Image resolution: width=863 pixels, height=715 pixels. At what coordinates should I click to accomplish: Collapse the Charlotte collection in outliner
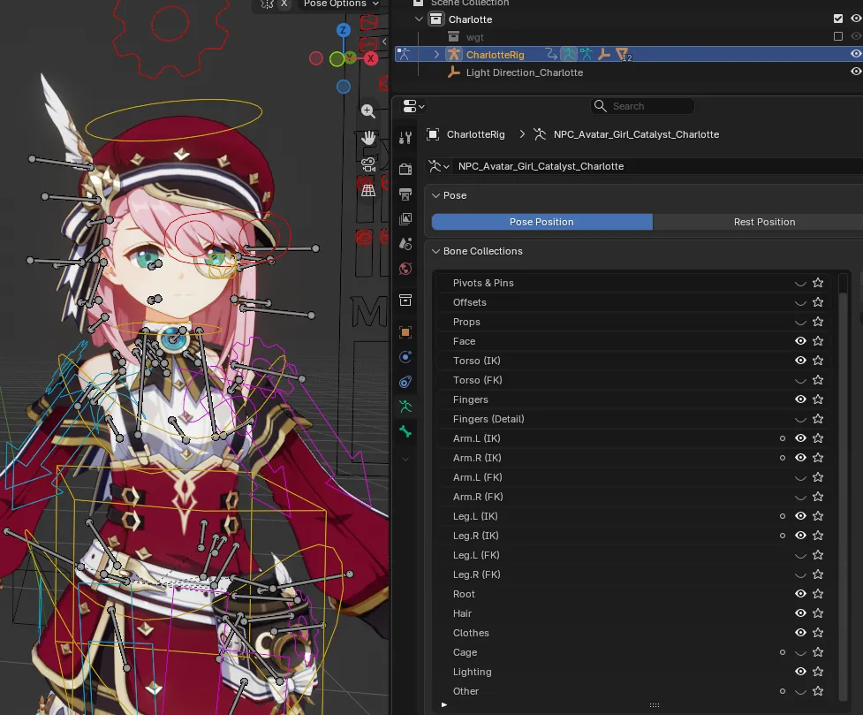[419, 19]
